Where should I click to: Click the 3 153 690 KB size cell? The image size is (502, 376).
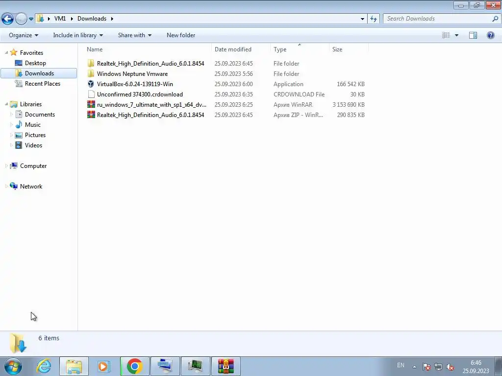coord(349,105)
